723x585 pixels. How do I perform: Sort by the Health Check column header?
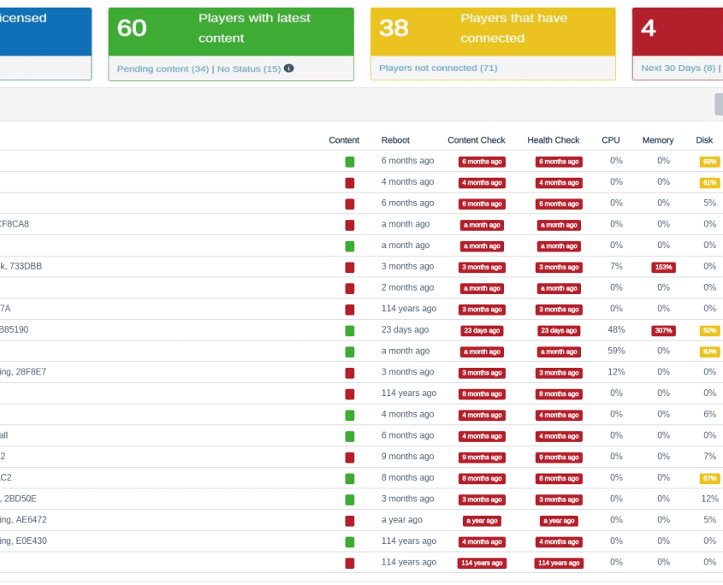click(x=553, y=140)
